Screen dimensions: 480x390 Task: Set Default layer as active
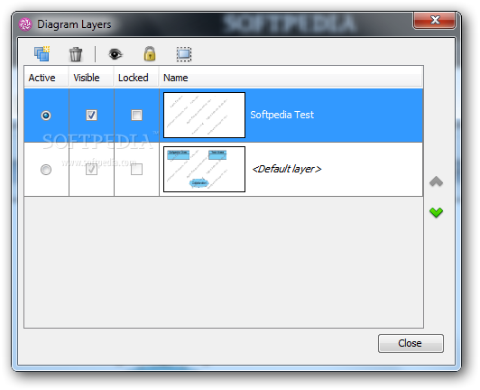pyautogui.click(x=46, y=170)
